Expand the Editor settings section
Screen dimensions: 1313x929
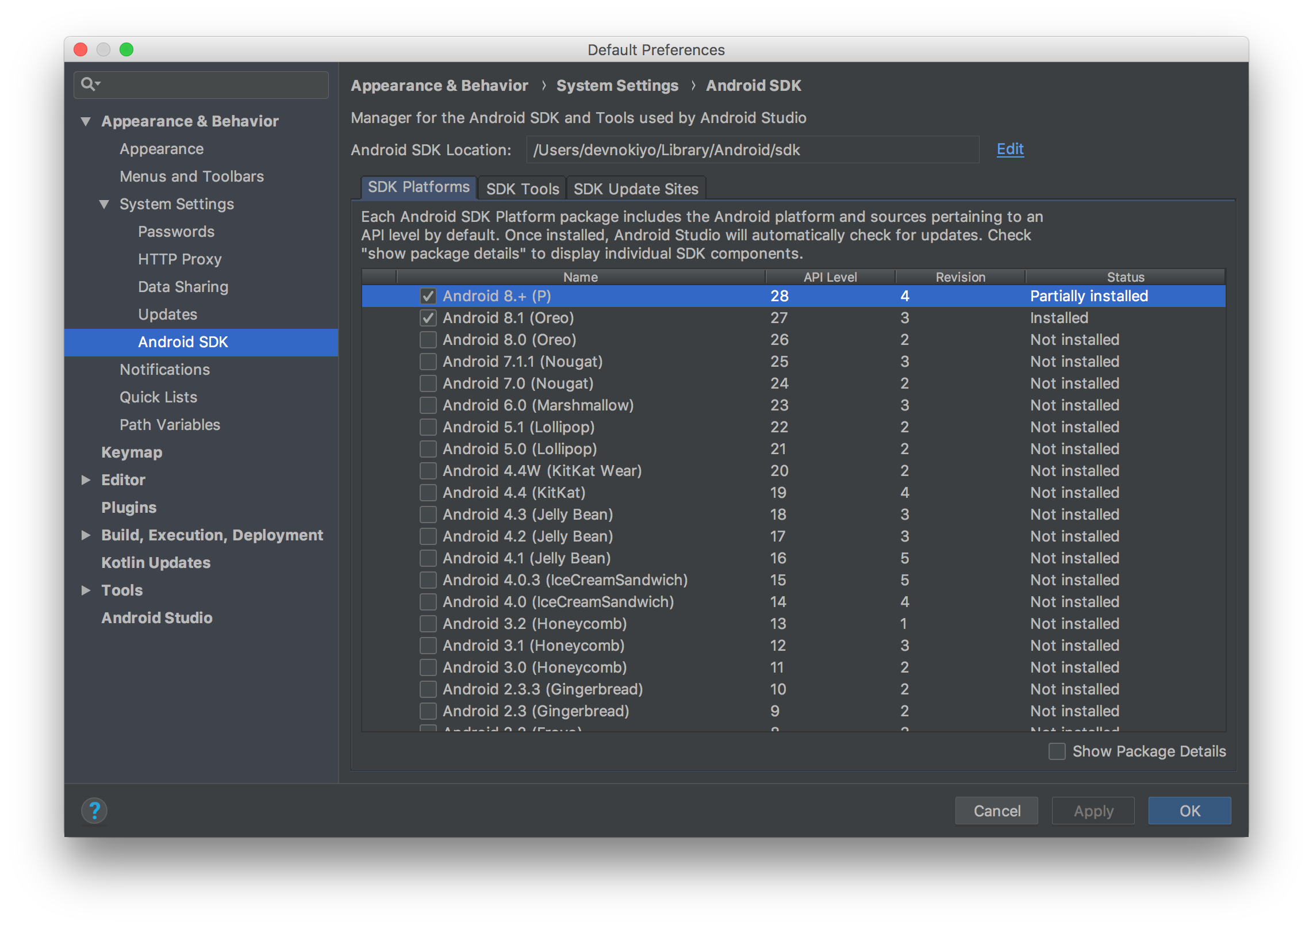tap(86, 480)
